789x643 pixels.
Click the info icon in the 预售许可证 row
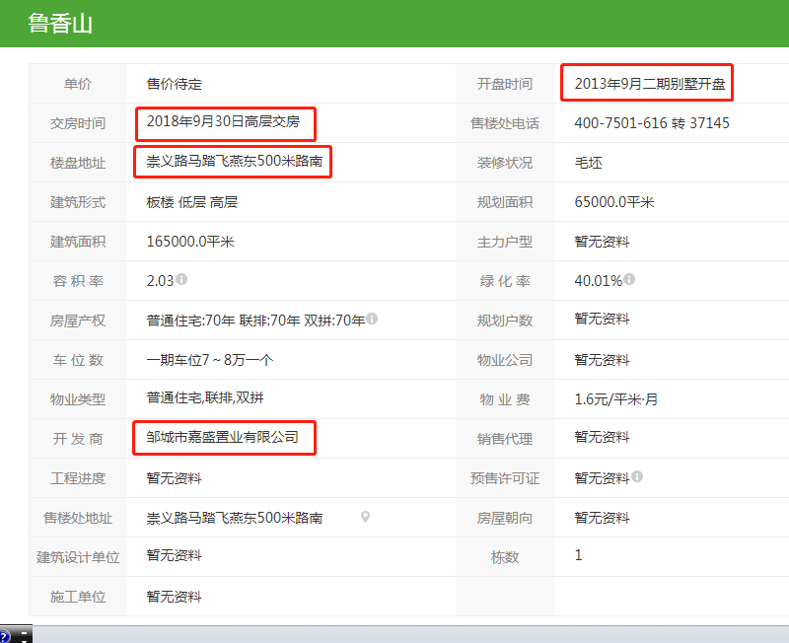click(637, 476)
